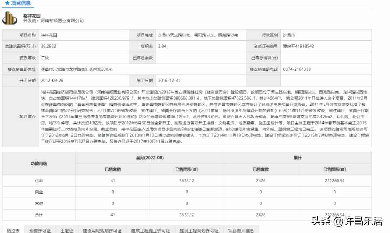Open the 建设用地规划许可证 tab
This screenshot has width=390, height=233.
tap(102, 230)
